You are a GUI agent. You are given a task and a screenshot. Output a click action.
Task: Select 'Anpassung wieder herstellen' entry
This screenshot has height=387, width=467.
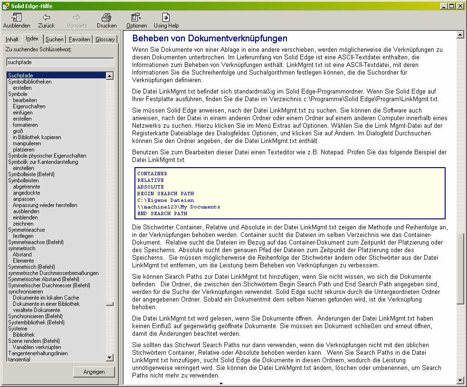tap(45, 205)
